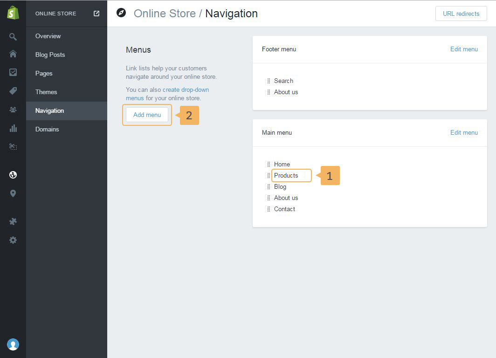Screen dimensions: 496x358
Task: Click the Add menu button
Action: [x=147, y=115]
